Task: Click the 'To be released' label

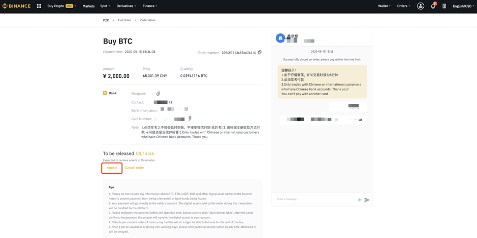Action: (118, 153)
